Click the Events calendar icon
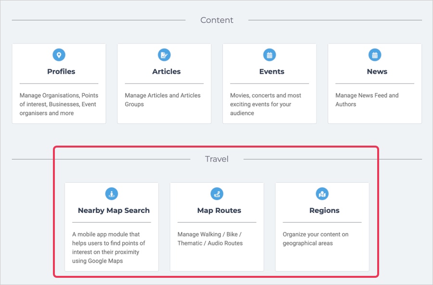Screen dimensions: 433x285 pyautogui.click(x=269, y=55)
